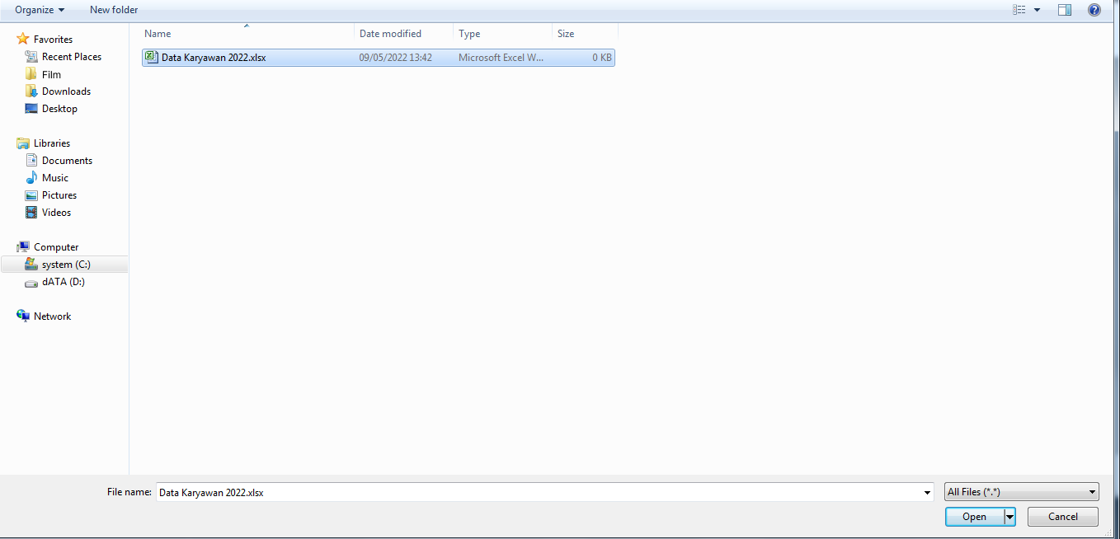Click the change view icon
The image size is (1120, 539).
[1019, 10]
